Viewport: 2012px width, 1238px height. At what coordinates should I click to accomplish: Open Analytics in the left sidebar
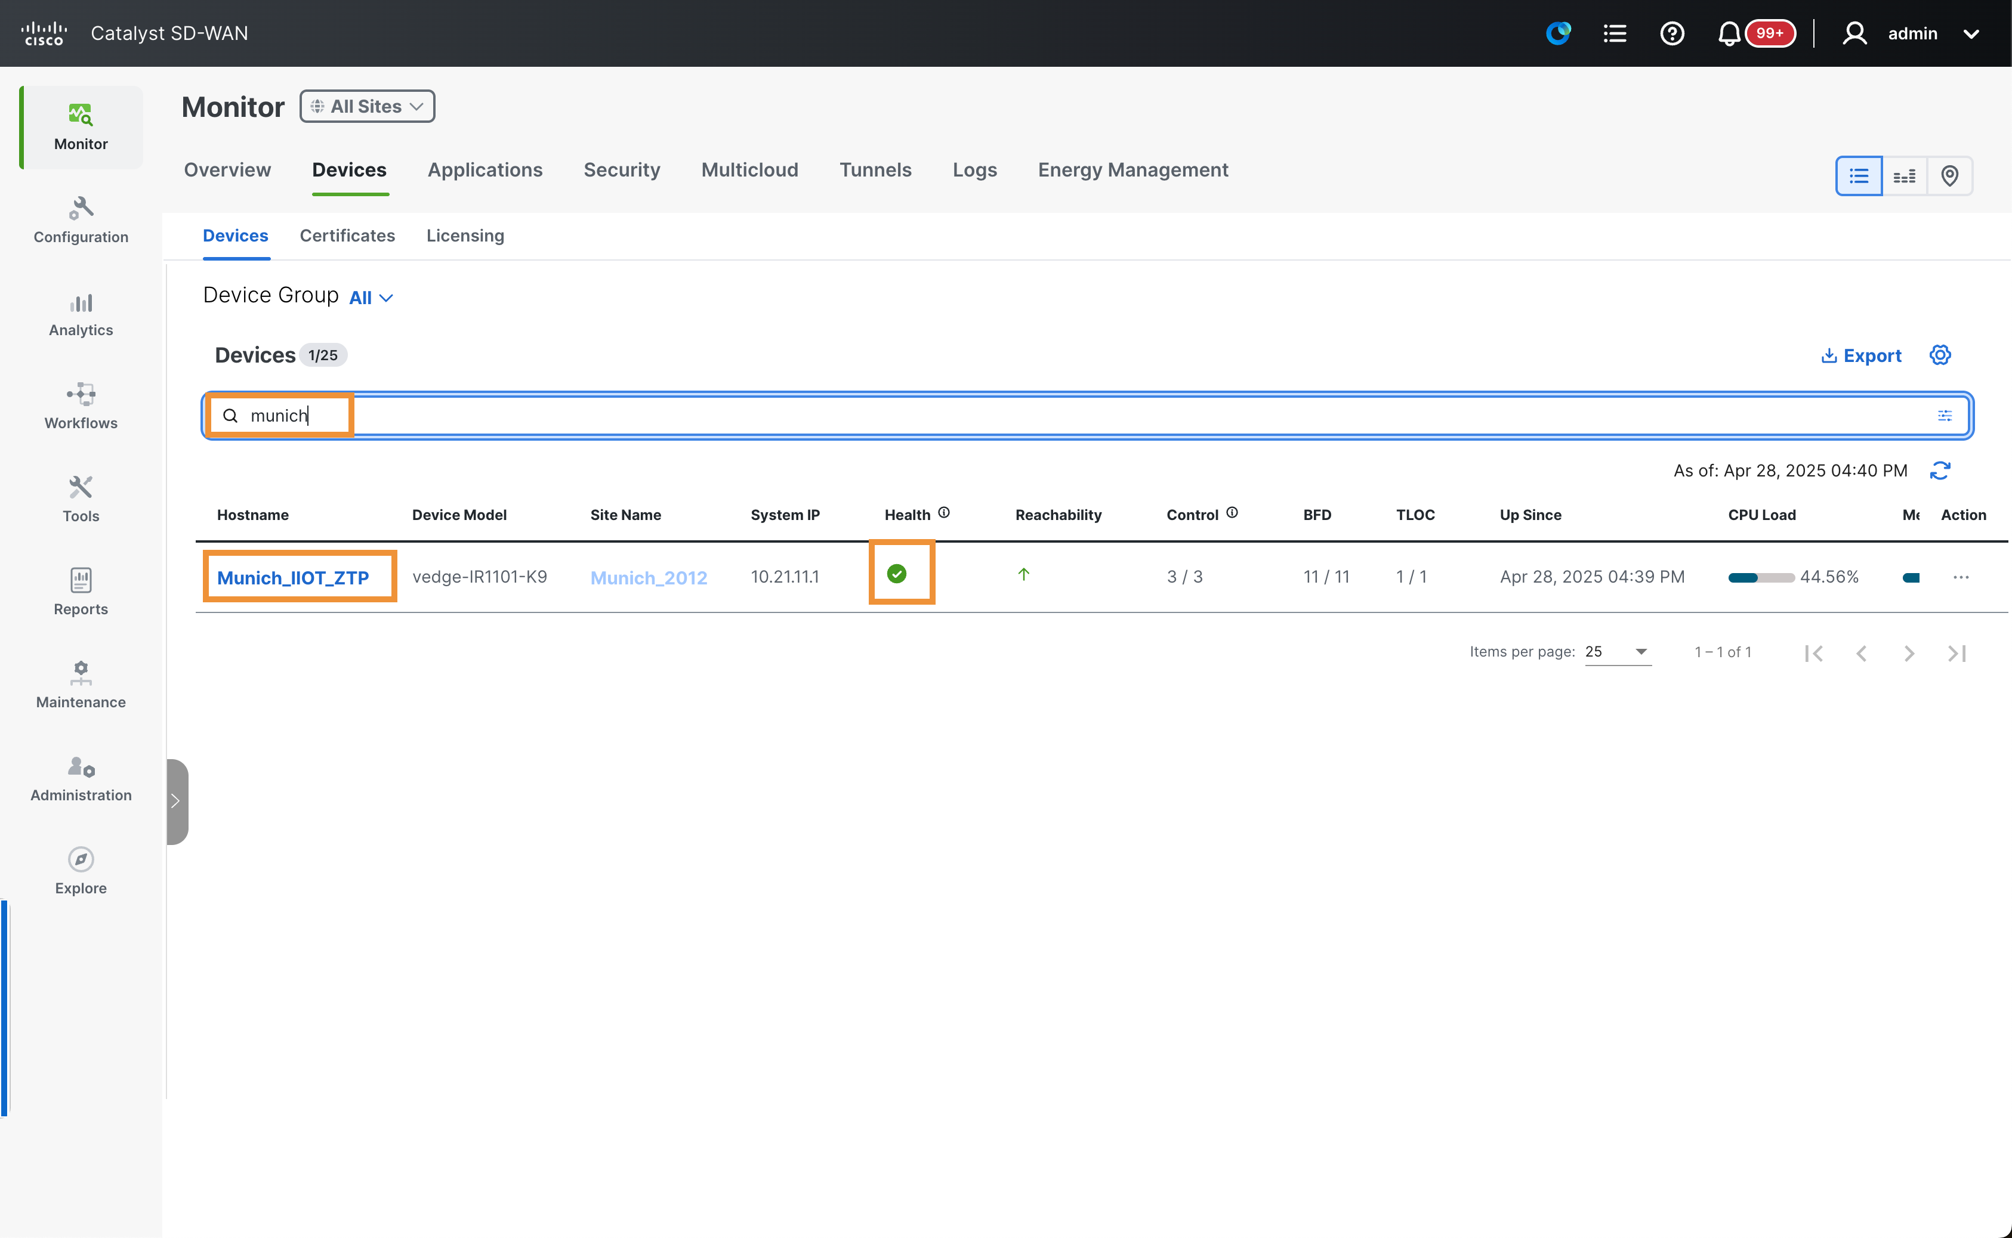pyautogui.click(x=81, y=315)
